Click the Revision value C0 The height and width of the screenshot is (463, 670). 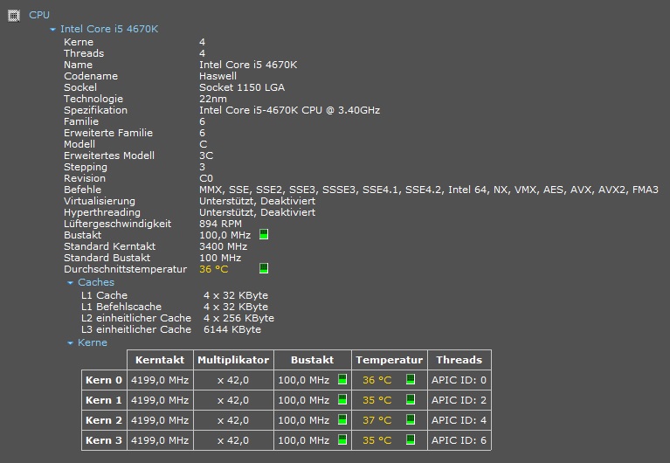206,178
